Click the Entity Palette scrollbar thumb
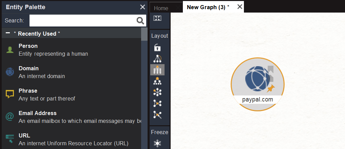This screenshot has height=149, width=345. (x=144, y=34)
